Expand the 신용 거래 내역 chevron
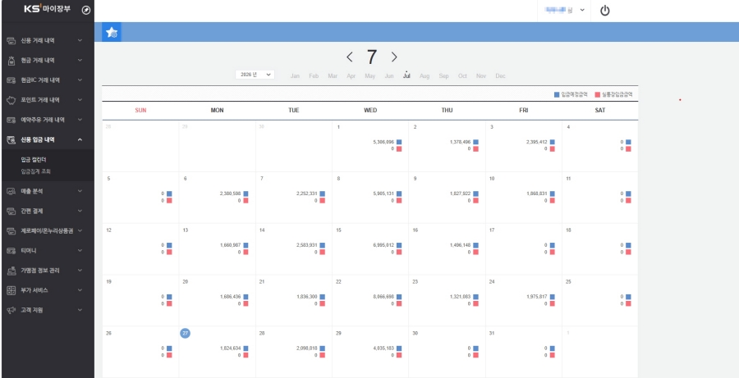This screenshot has height=378, width=739. coord(80,41)
